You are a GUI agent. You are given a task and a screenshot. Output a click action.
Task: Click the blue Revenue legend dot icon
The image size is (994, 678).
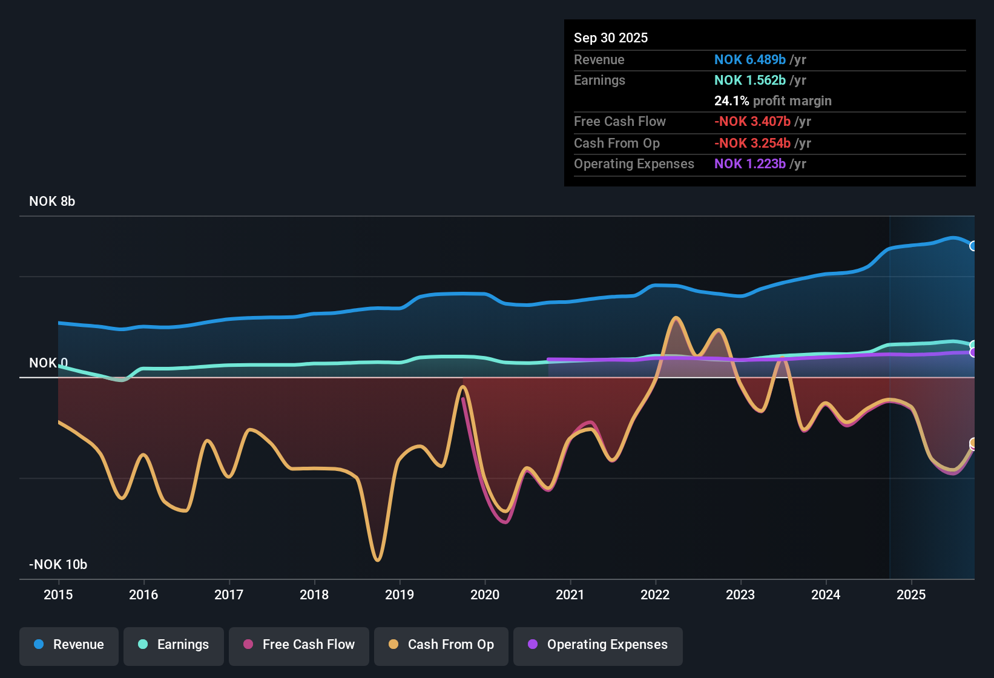[39, 645]
